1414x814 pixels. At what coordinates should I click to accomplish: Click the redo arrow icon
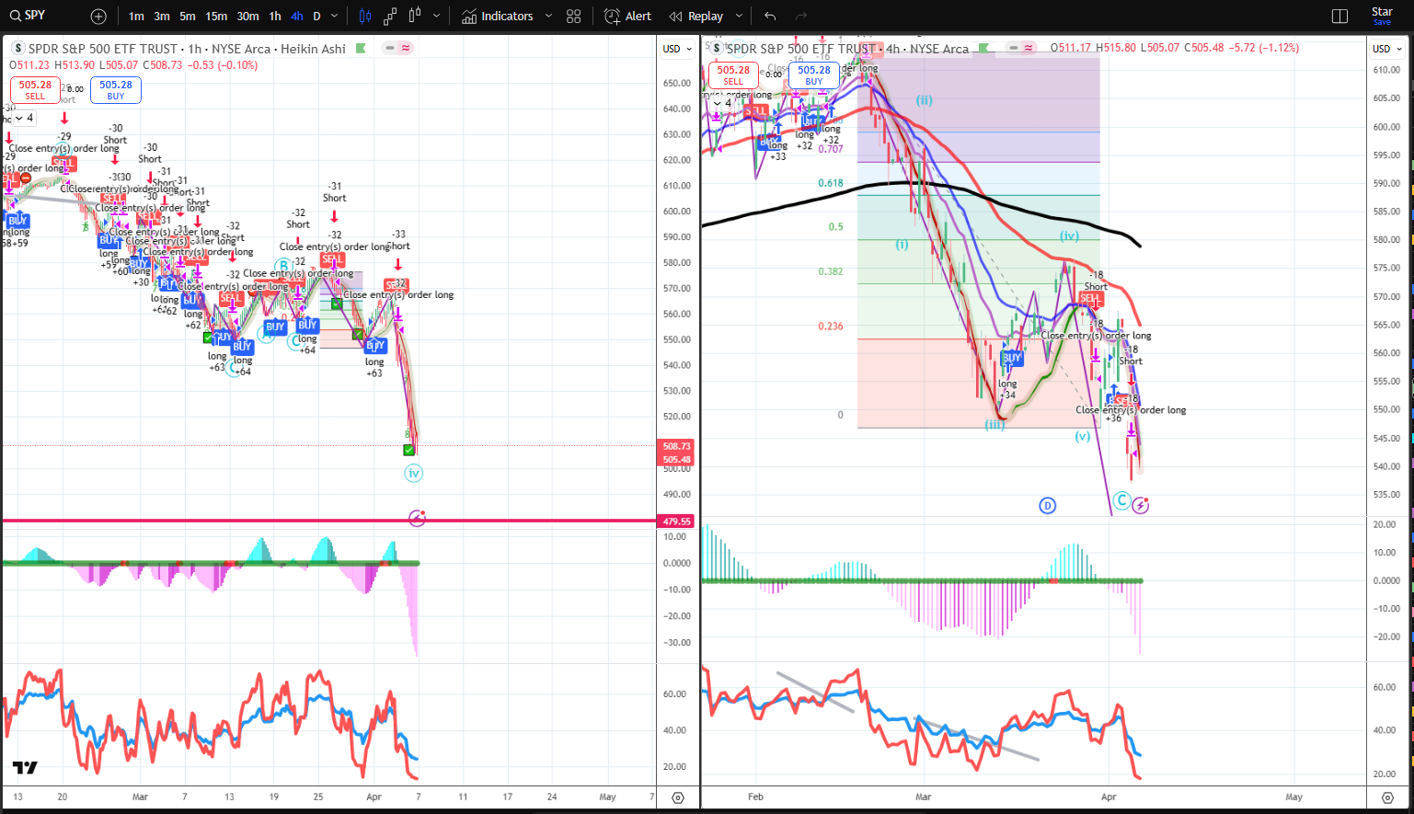tap(801, 17)
